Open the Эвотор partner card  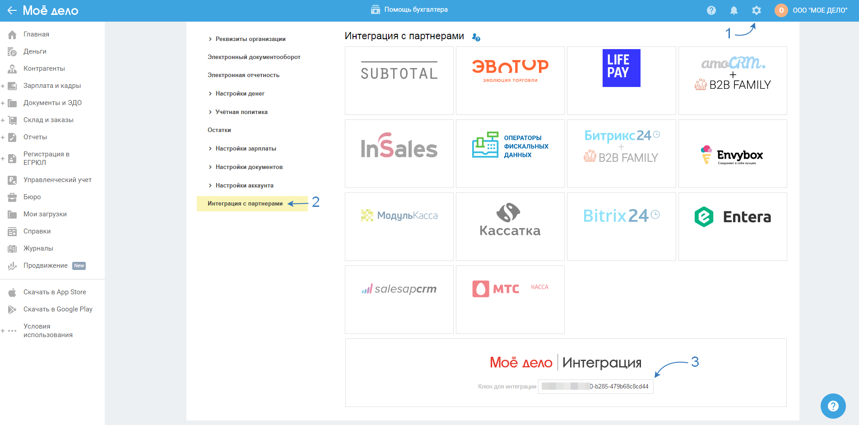tap(510, 81)
